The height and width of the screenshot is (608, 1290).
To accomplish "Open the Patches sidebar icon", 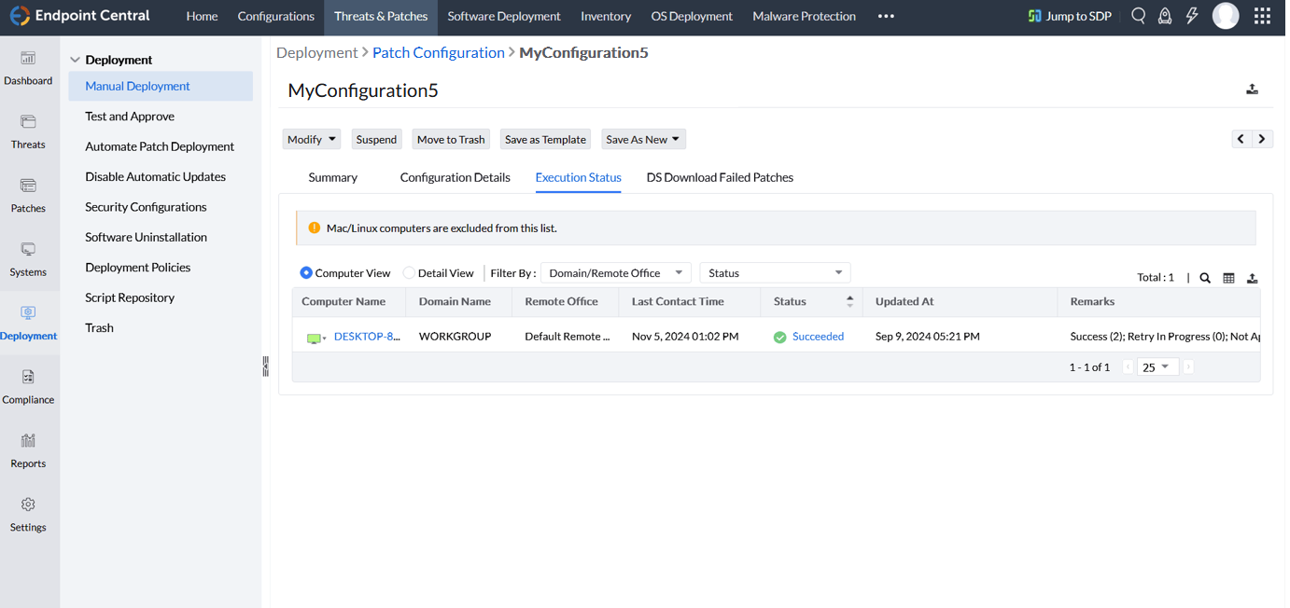I will pos(28,194).
